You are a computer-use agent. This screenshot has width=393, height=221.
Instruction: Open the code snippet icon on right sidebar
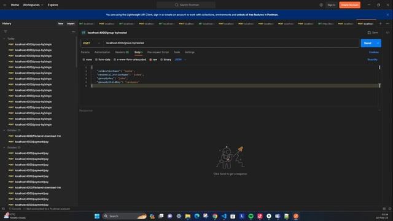pos(387,33)
